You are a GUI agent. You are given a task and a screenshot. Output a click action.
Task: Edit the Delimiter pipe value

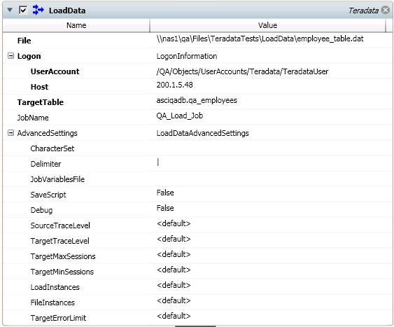point(158,162)
